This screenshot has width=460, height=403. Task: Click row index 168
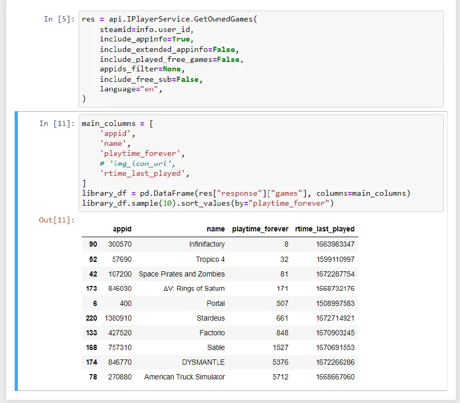(91, 347)
